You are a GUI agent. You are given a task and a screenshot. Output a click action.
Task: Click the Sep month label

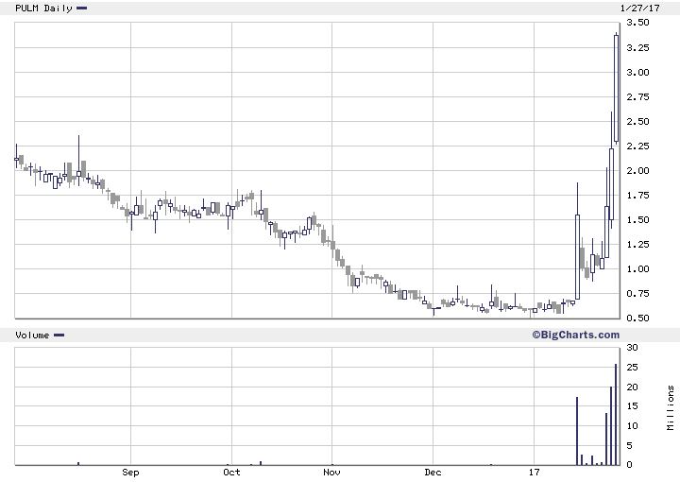[x=130, y=473]
